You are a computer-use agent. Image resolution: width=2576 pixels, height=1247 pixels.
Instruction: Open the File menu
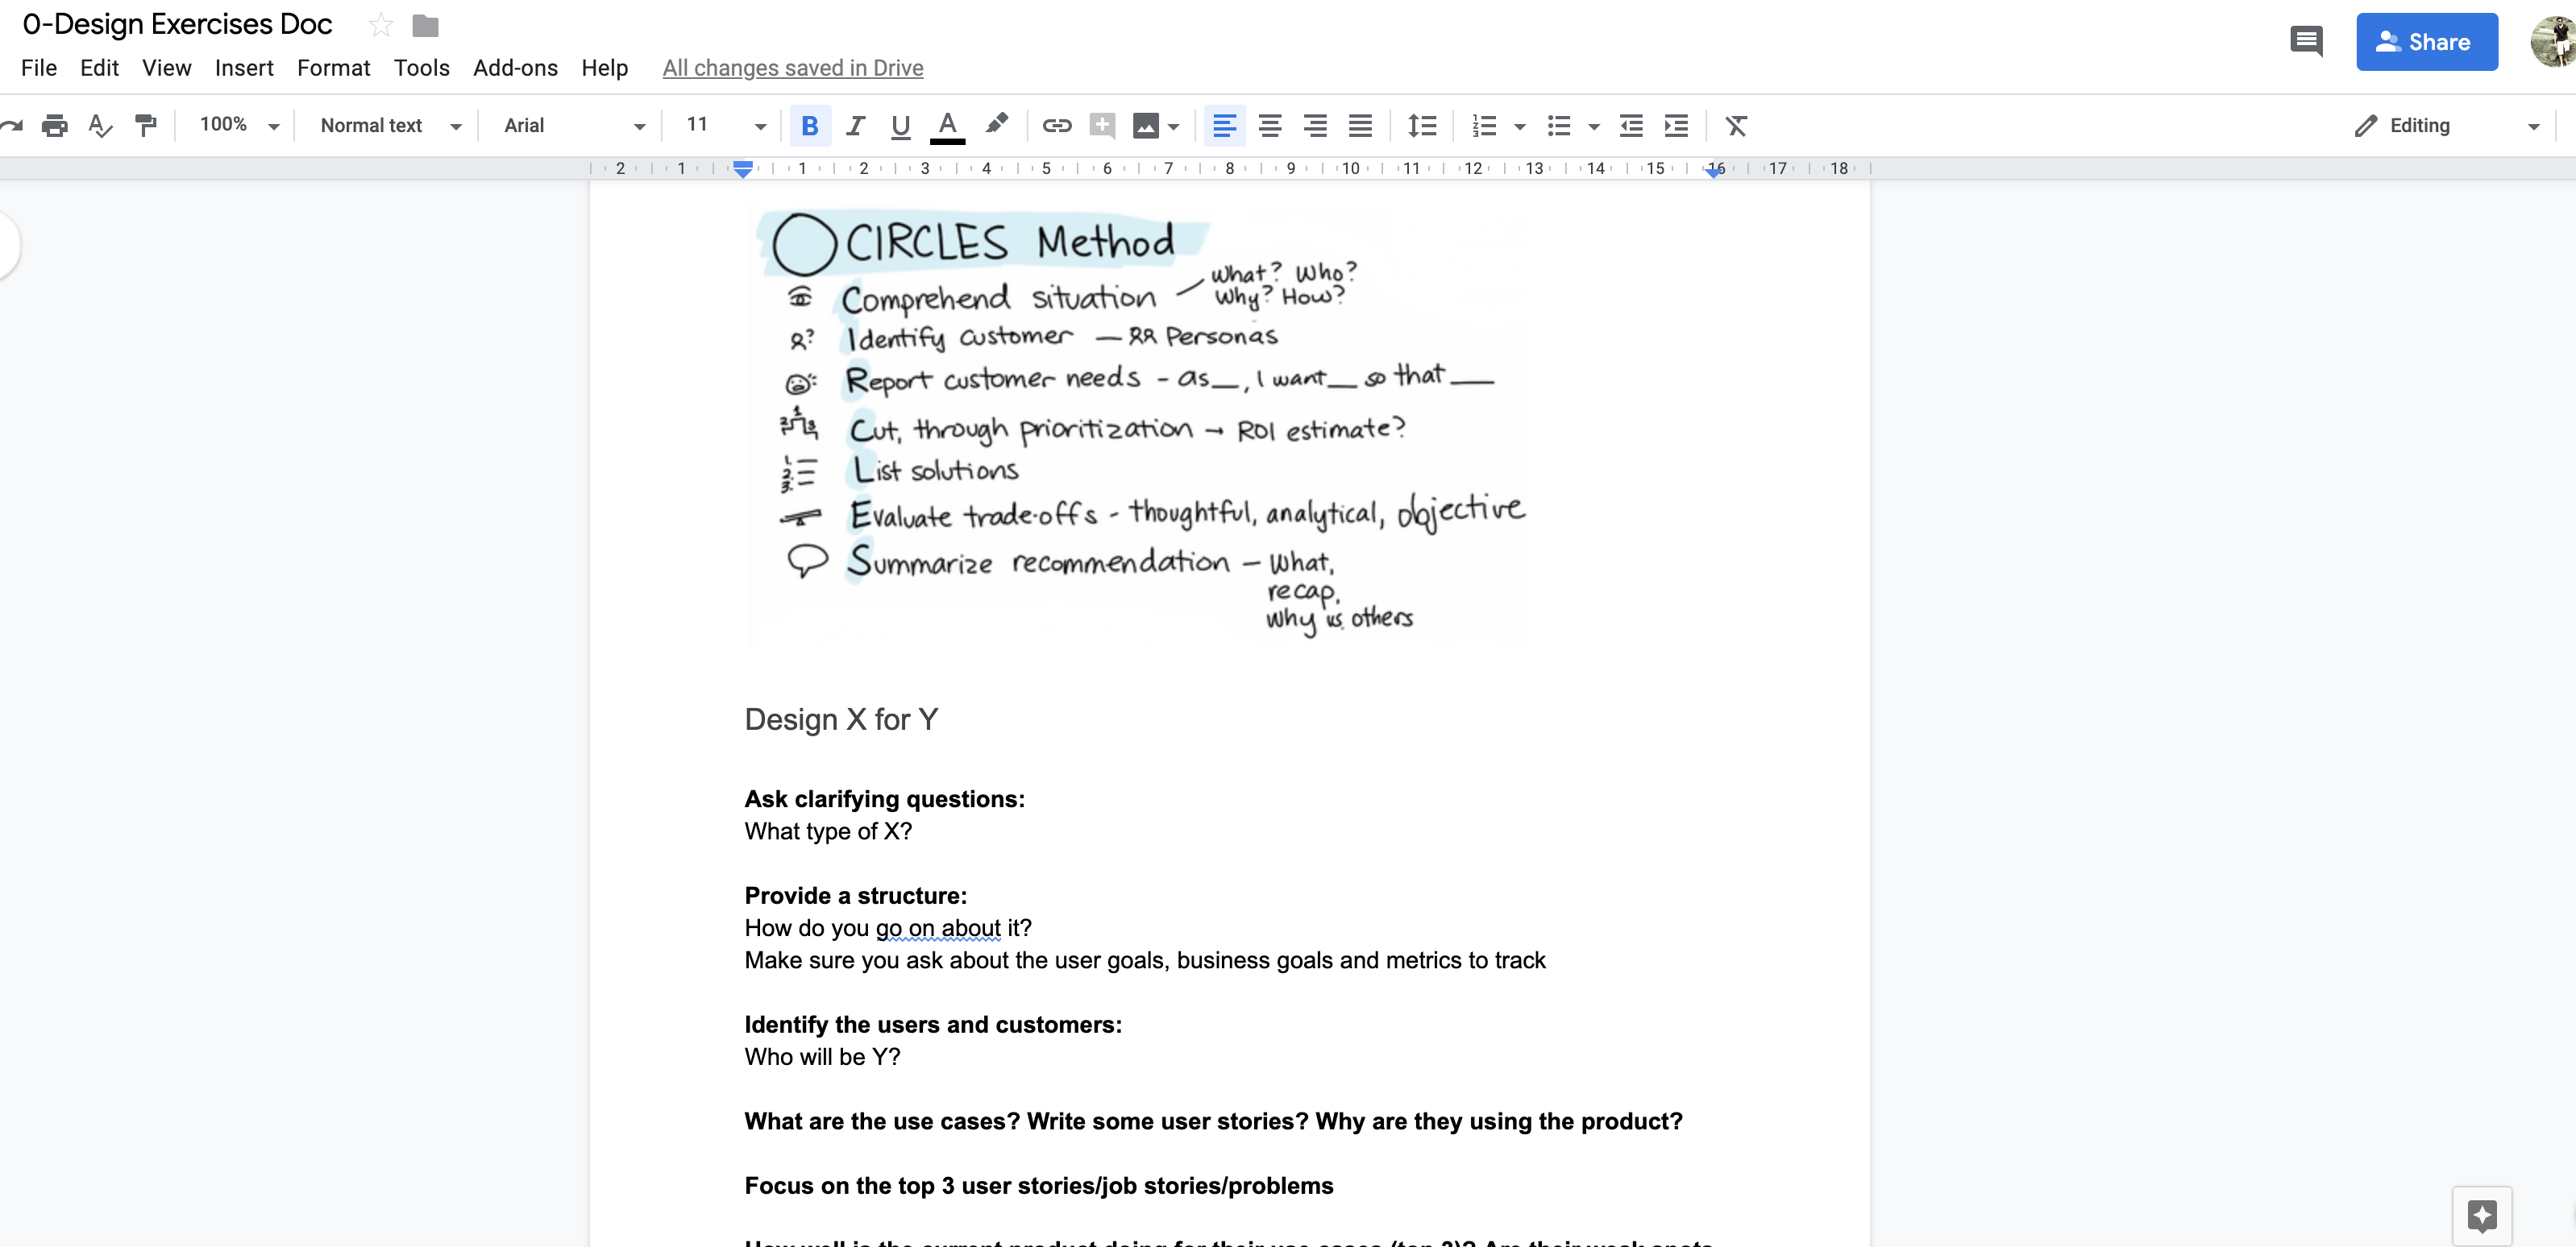[x=39, y=68]
